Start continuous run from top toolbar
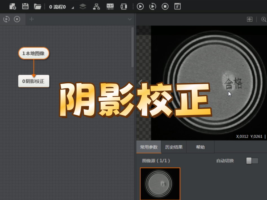This screenshot has width=267, height=200. click(153, 6)
